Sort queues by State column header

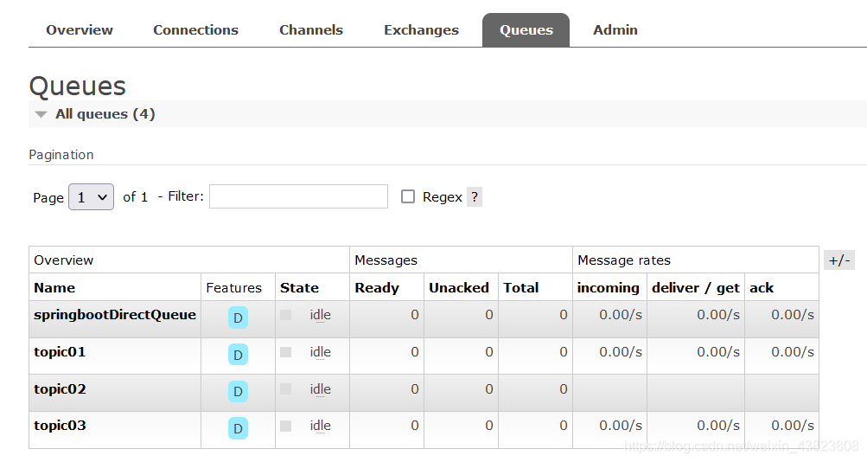(x=299, y=287)
